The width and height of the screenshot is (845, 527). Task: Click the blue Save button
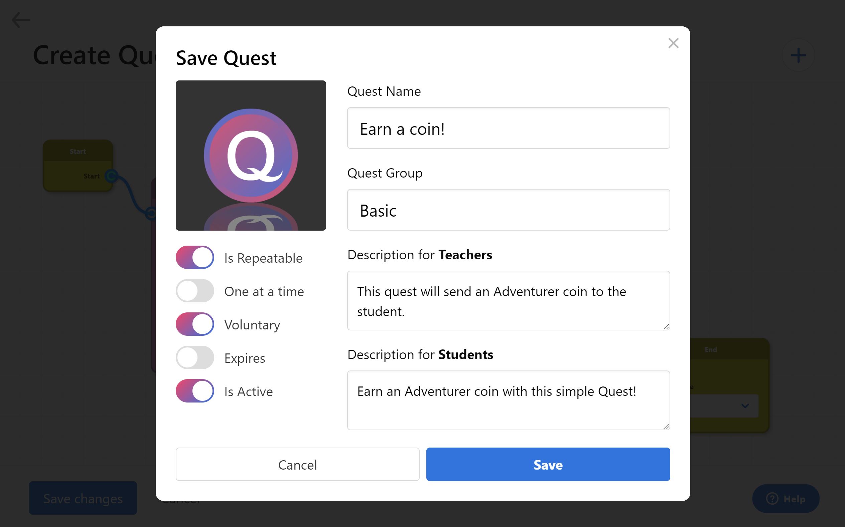click(548, 464)
